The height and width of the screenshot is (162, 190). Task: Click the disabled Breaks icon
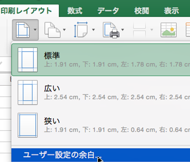coord(139,30)
